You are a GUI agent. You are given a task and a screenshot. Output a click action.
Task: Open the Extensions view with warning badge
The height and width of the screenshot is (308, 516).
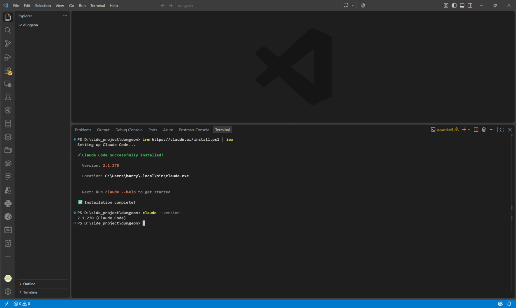(x=8, y=71)
